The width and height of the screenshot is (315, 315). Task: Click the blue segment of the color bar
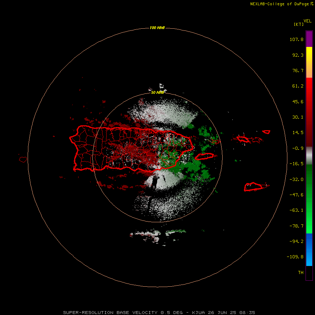click(309, 250)
